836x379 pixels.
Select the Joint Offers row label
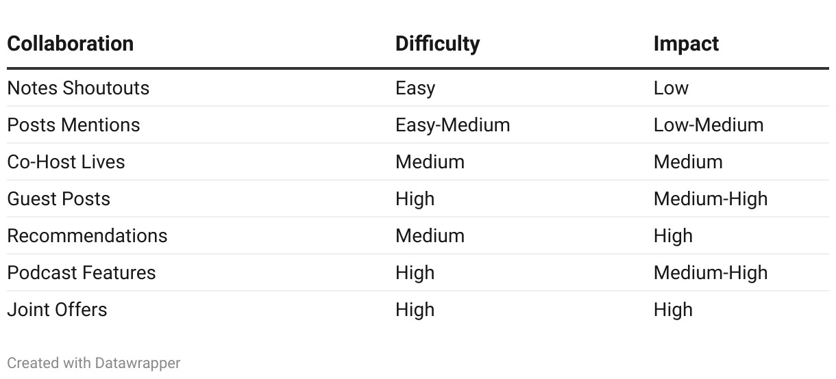coord(57,310)
